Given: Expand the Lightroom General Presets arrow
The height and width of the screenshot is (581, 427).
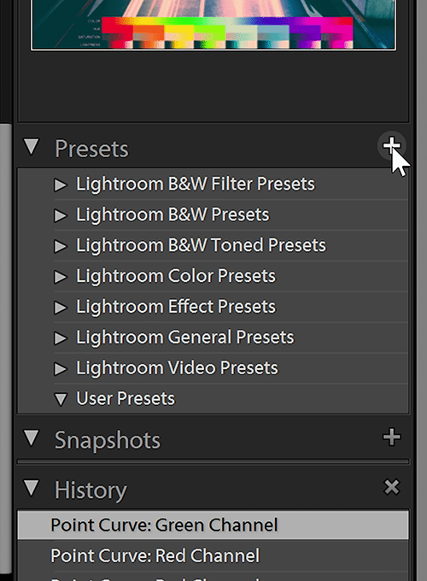Looking at the screenshot, I should [61, 338].
